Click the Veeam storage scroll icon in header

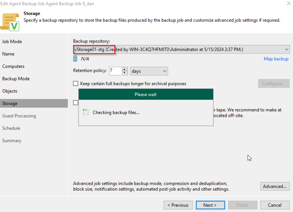pos(11,21)
